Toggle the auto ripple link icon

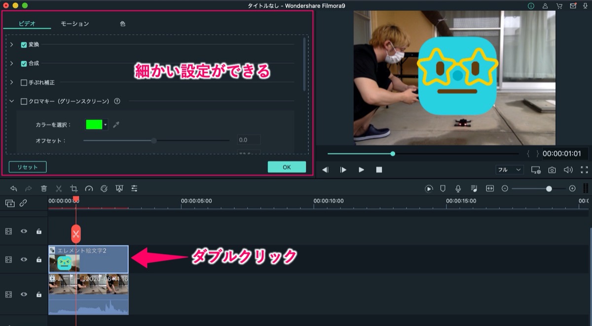pyautogui.click(x=23, y=203)
